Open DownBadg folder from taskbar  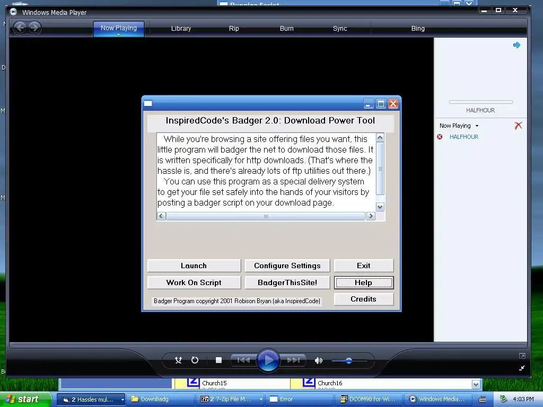(161, 400)
